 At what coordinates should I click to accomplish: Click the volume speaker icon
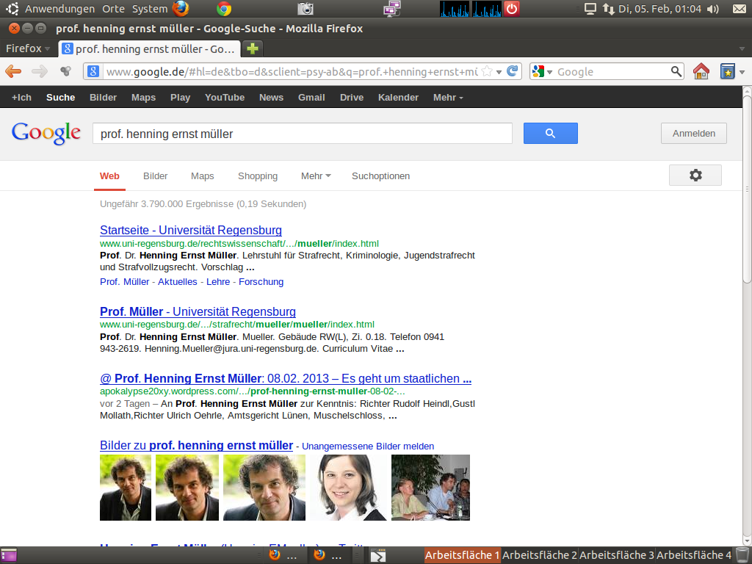713,9
